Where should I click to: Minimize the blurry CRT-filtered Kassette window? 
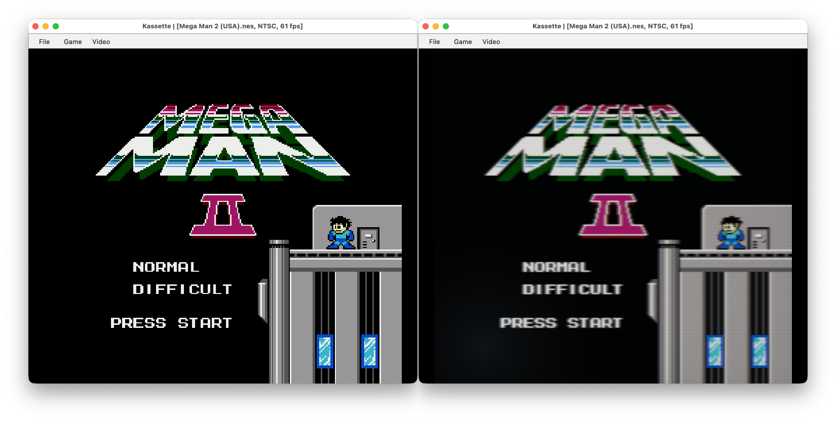coord(436,26)
